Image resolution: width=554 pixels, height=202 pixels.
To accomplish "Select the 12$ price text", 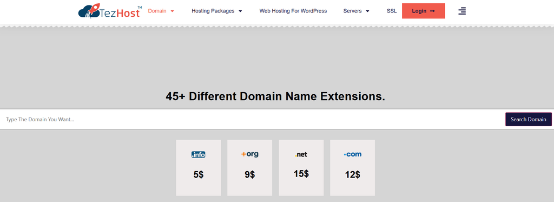I will click(353, 174).
